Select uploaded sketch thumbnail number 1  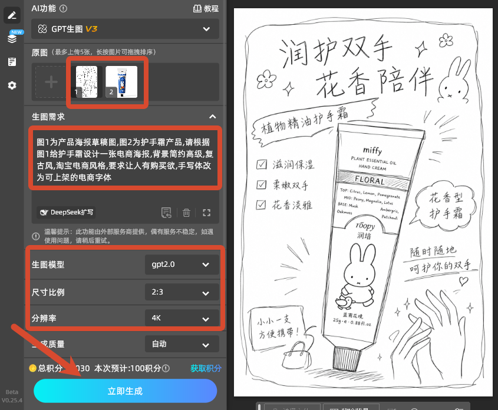tap(87, 82)
